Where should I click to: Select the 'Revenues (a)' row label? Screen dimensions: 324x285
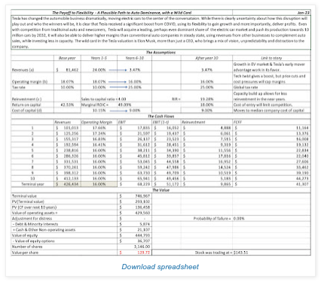pyautogui.click(x=23, y=70)
